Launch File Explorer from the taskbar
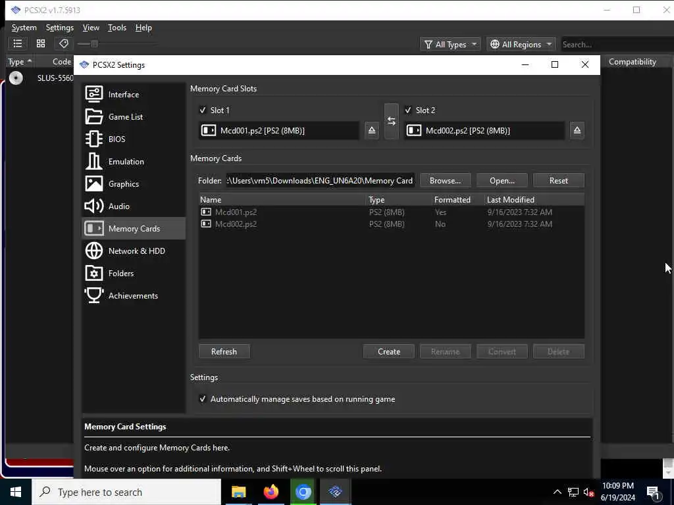This screenshot has height=505, width=674. [x=238, y=492]
